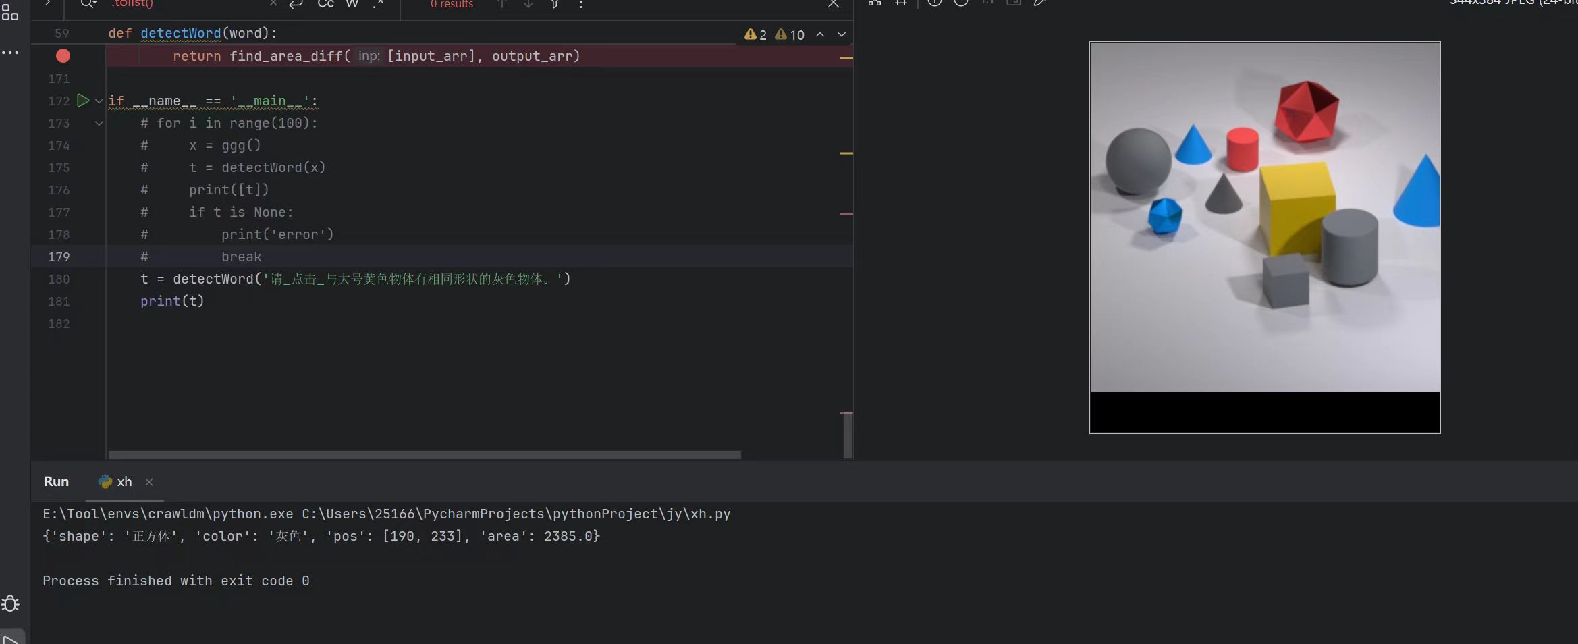Image resolution: width=1578 pixels, height=644 pixels.
Task: Click the 3D shapes preview image
Action: 1265,238
